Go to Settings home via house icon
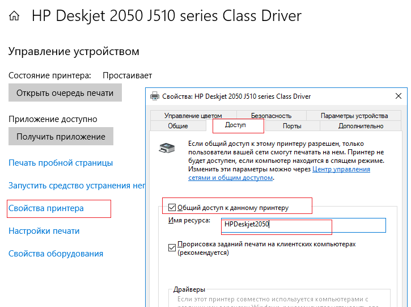411x307 pixels. (x=14, y=16)
